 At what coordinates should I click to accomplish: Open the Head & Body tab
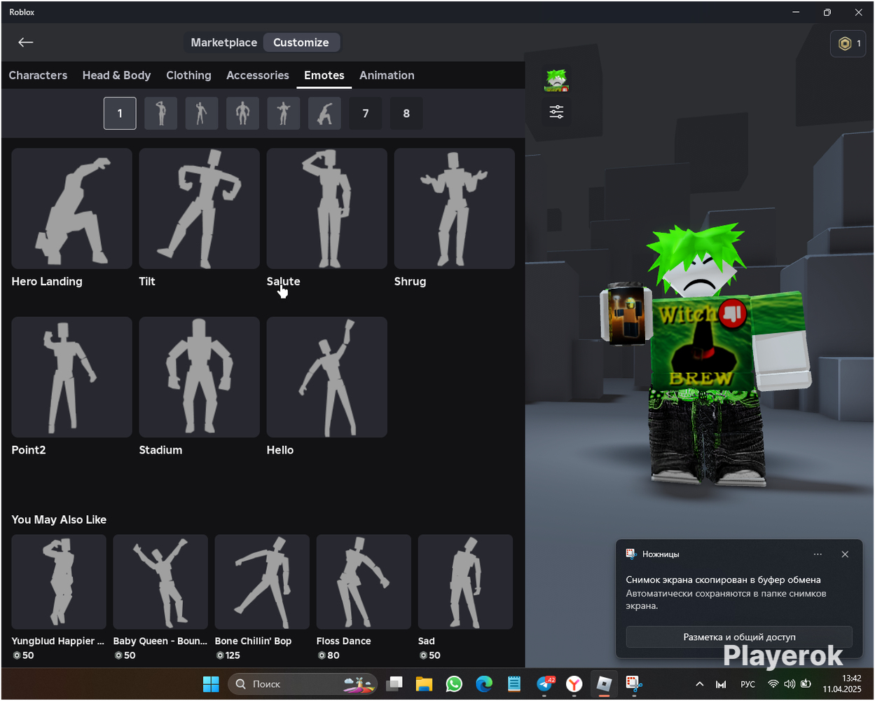click(116, 75)
